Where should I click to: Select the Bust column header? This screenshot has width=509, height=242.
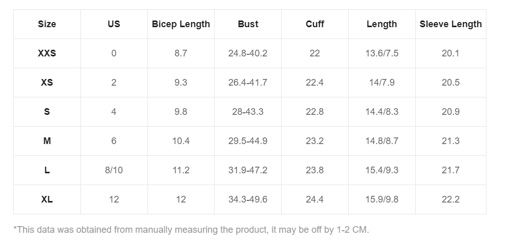point(248,24)
